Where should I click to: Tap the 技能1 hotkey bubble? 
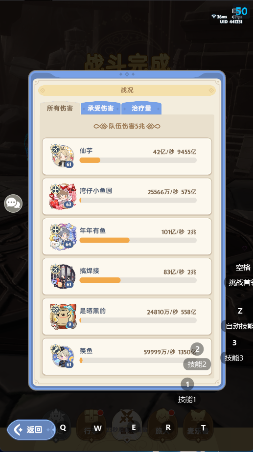click(187, 400)
